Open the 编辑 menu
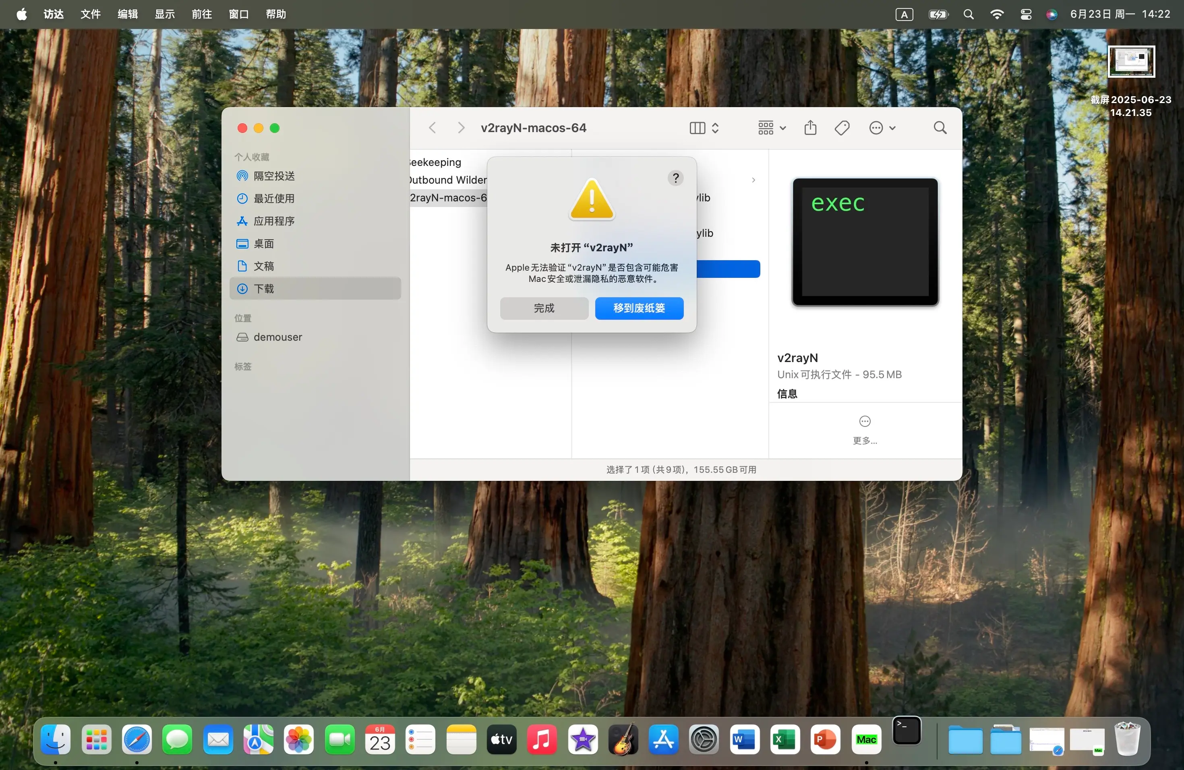The height and width of the screenshot is (770, 1184). coord(128,14)
